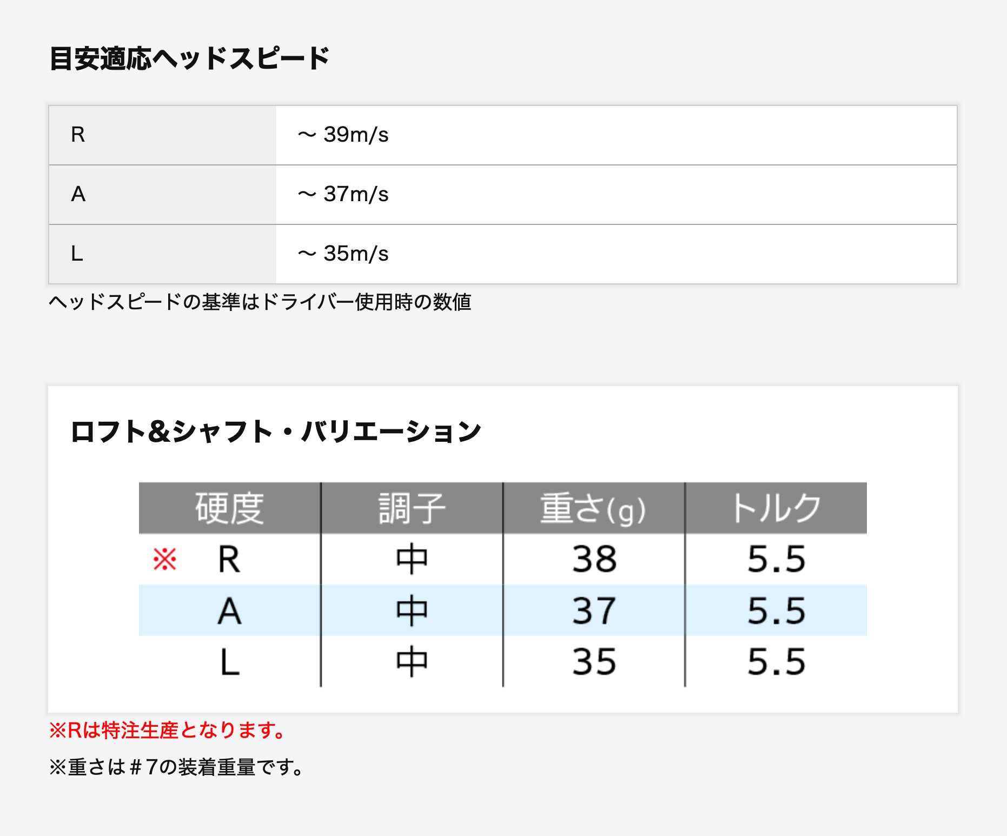Viewport: 1007px width, 836px height.
Task: Click the 目安適応ヘッドスピード heading
Action: (189, 58)
